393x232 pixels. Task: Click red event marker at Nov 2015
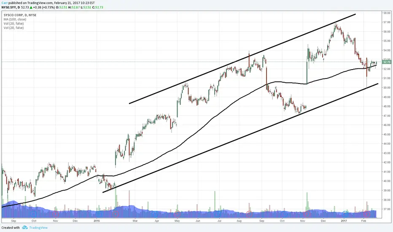click(56, 214)
